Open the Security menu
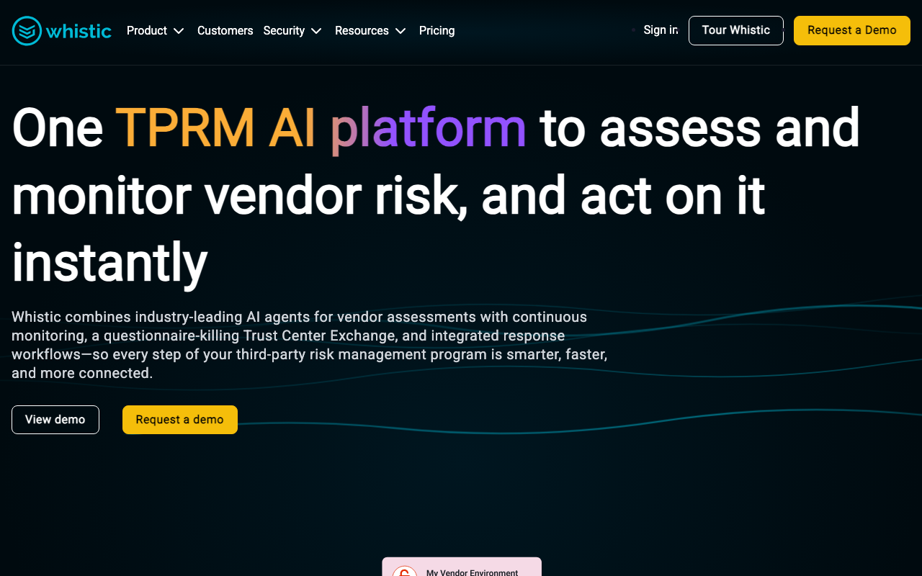Image resolution: width=922 pixels, height=576 pixels. [284, 31]
